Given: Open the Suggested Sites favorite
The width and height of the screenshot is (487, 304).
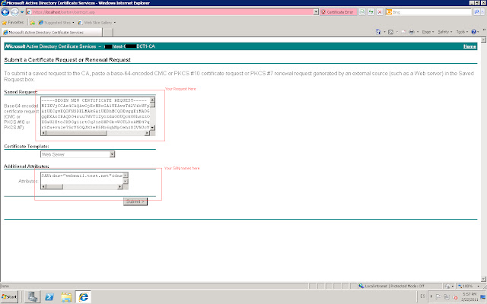Looking at the screenshot, I should 56,23.
